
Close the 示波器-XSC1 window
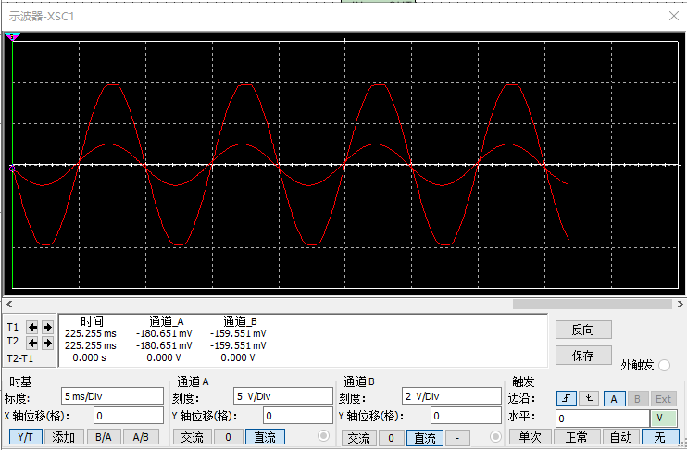[674, 17]
